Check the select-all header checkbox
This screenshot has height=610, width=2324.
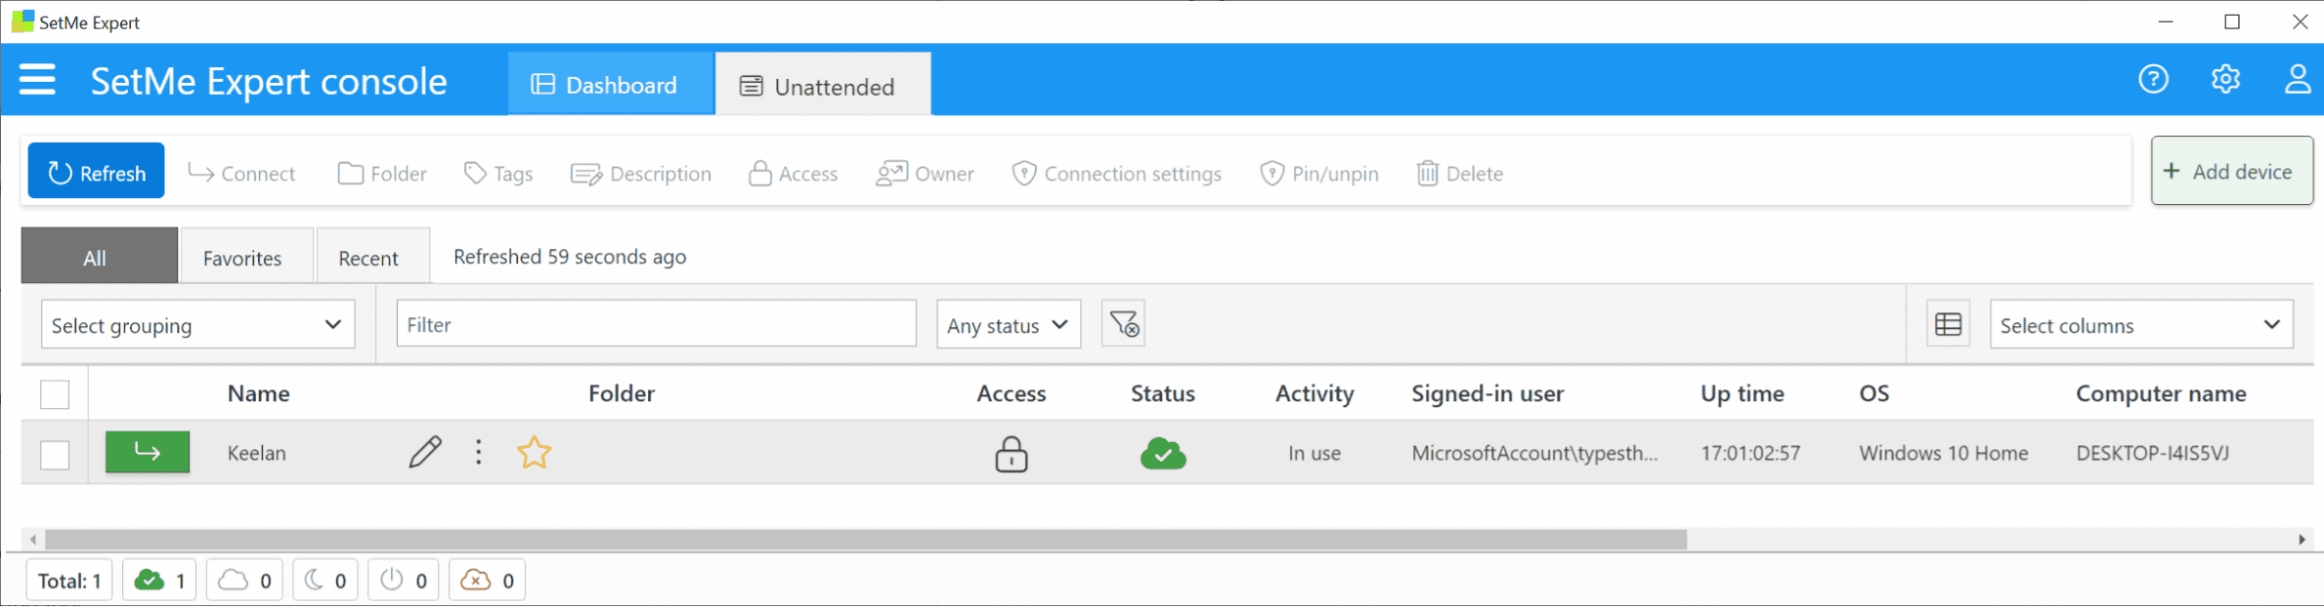(x=55, y=394)
